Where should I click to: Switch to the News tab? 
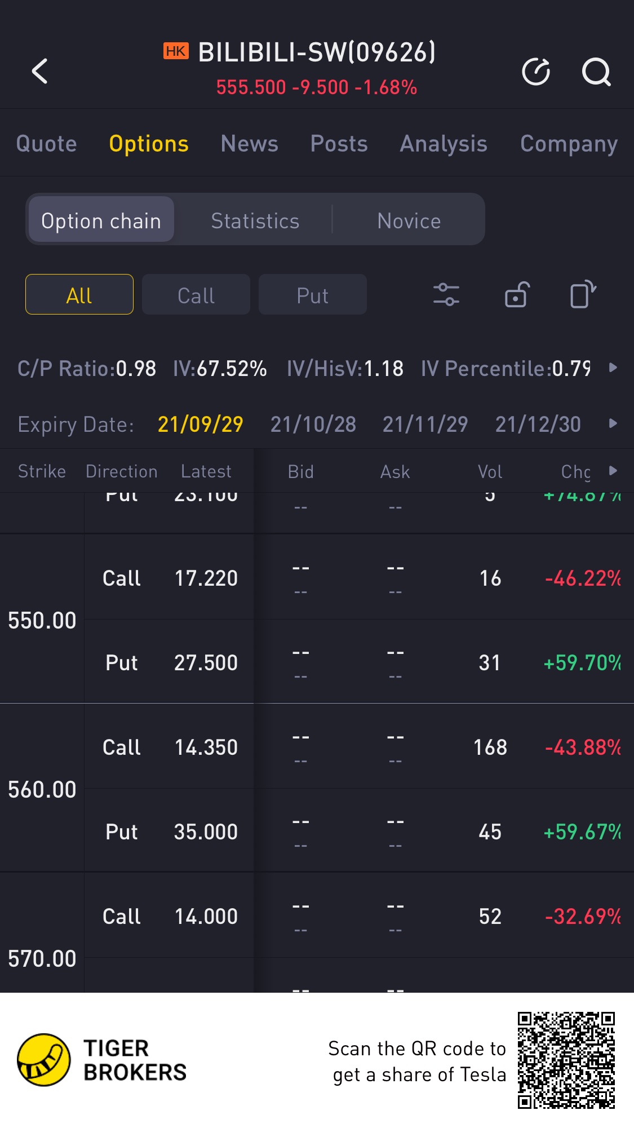click(249, 144)
